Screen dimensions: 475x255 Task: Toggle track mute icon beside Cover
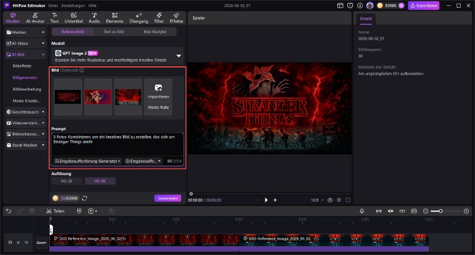pos(26,243)
